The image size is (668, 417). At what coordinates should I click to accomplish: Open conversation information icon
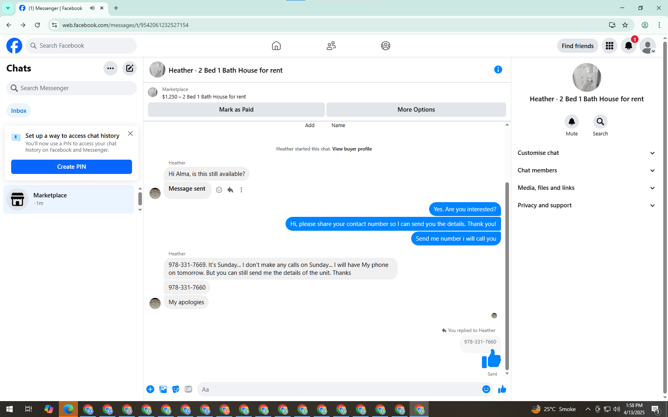click(498, 69)
